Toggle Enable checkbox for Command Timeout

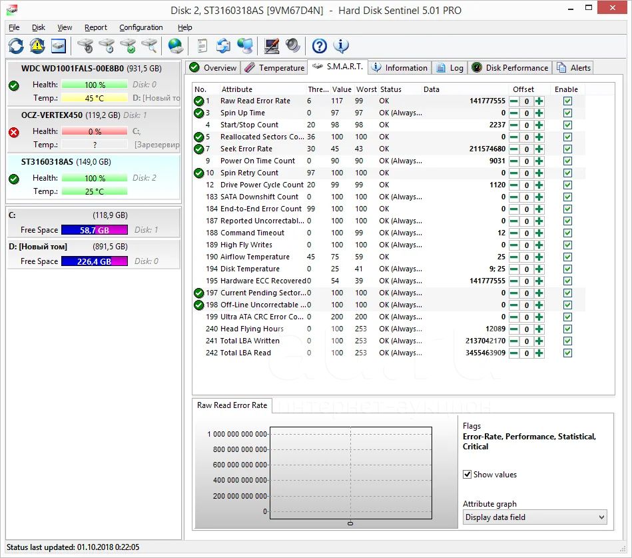point(567,233)
